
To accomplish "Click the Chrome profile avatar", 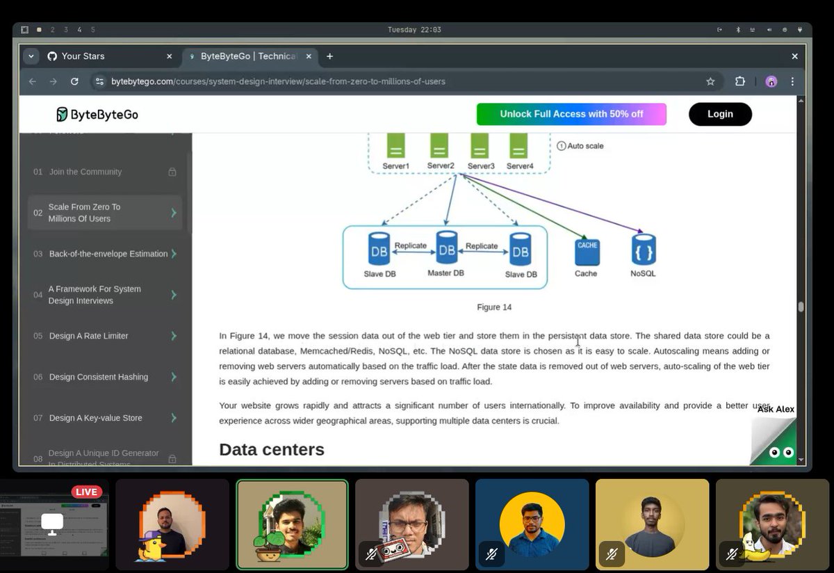I will tap(771, 81).
